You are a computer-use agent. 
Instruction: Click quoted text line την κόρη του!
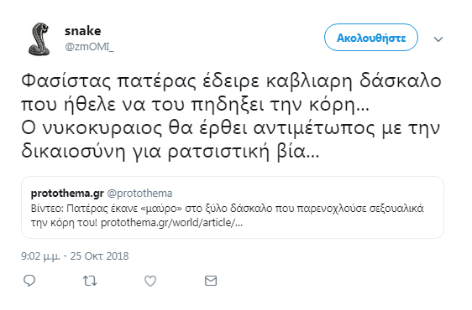point(64,223)
